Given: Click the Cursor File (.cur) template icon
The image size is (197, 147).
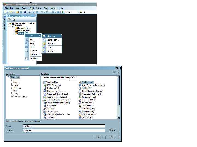Looking at the screenshot, I should [x=80, y=109].
